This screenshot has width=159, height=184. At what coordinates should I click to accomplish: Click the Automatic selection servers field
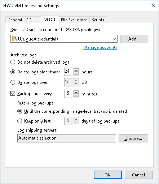pos(67,138)
